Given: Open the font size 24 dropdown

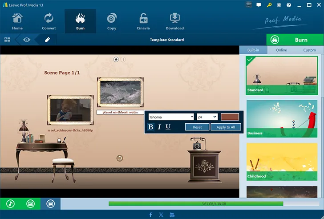Looking at the screenshot, I should point(207,117).
